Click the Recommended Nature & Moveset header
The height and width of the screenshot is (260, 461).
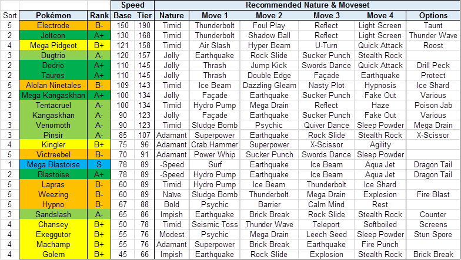[x=307, y=5]
